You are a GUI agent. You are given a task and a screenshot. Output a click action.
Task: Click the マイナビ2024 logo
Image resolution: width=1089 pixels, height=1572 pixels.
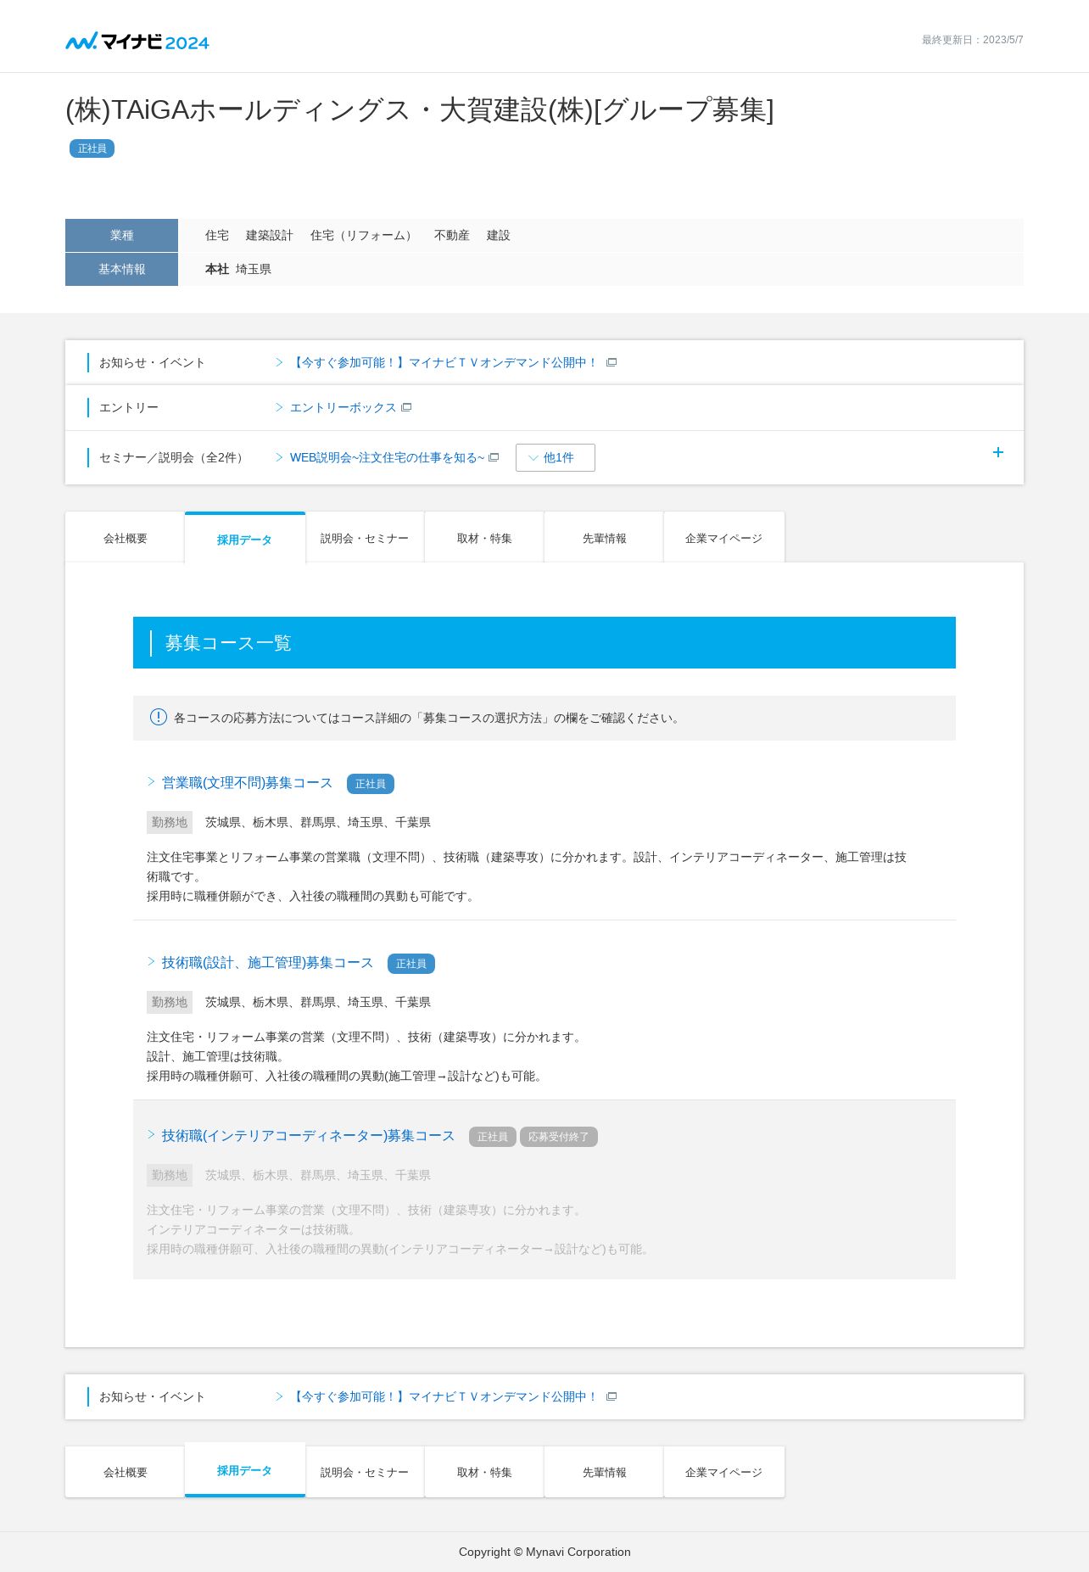[x=137, y=41]
